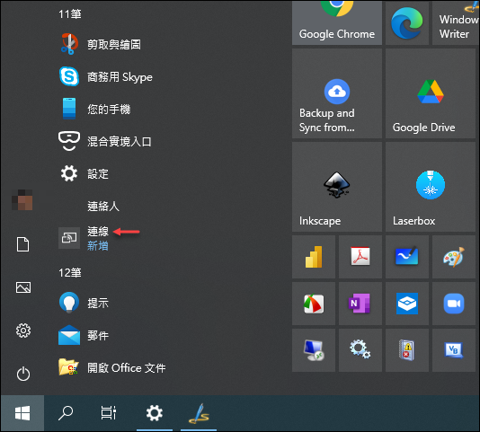Click the Windows Start button

[22, 413]
